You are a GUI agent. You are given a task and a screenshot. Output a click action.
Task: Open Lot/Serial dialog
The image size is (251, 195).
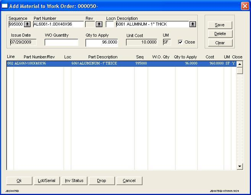point(47,180)
